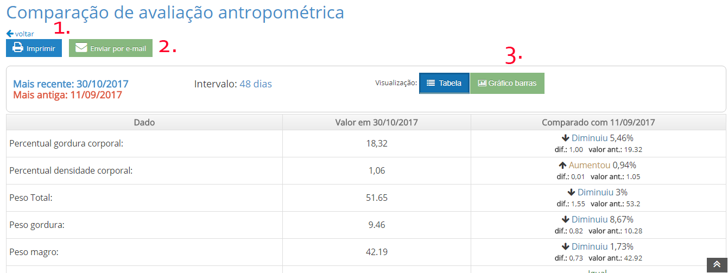Click down arrow in Peso gordura row
This screenshot has width=728, height=273.
pyautogui.click(x=566, y=220)
